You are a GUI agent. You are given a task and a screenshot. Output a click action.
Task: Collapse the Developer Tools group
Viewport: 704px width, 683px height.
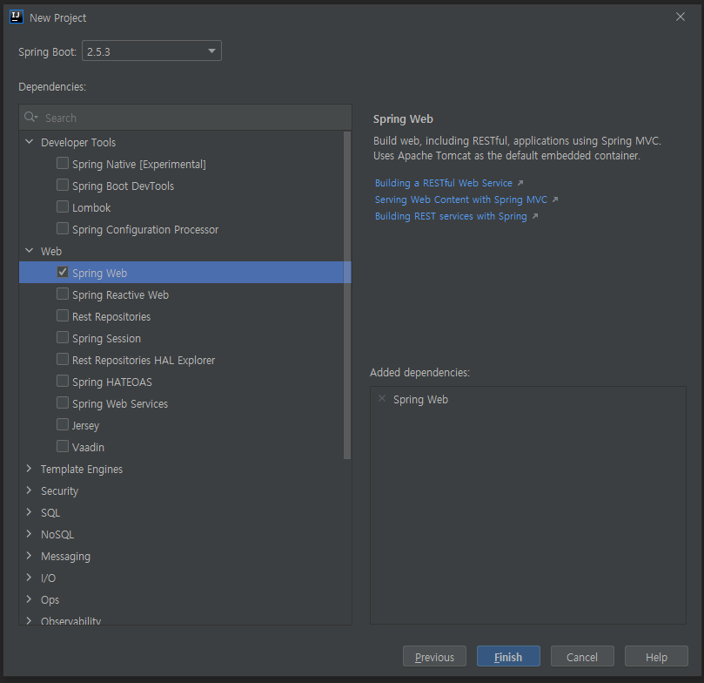30,141
